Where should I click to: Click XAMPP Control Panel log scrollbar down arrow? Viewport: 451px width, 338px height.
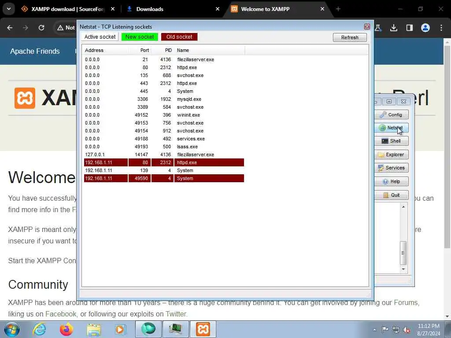403,269
